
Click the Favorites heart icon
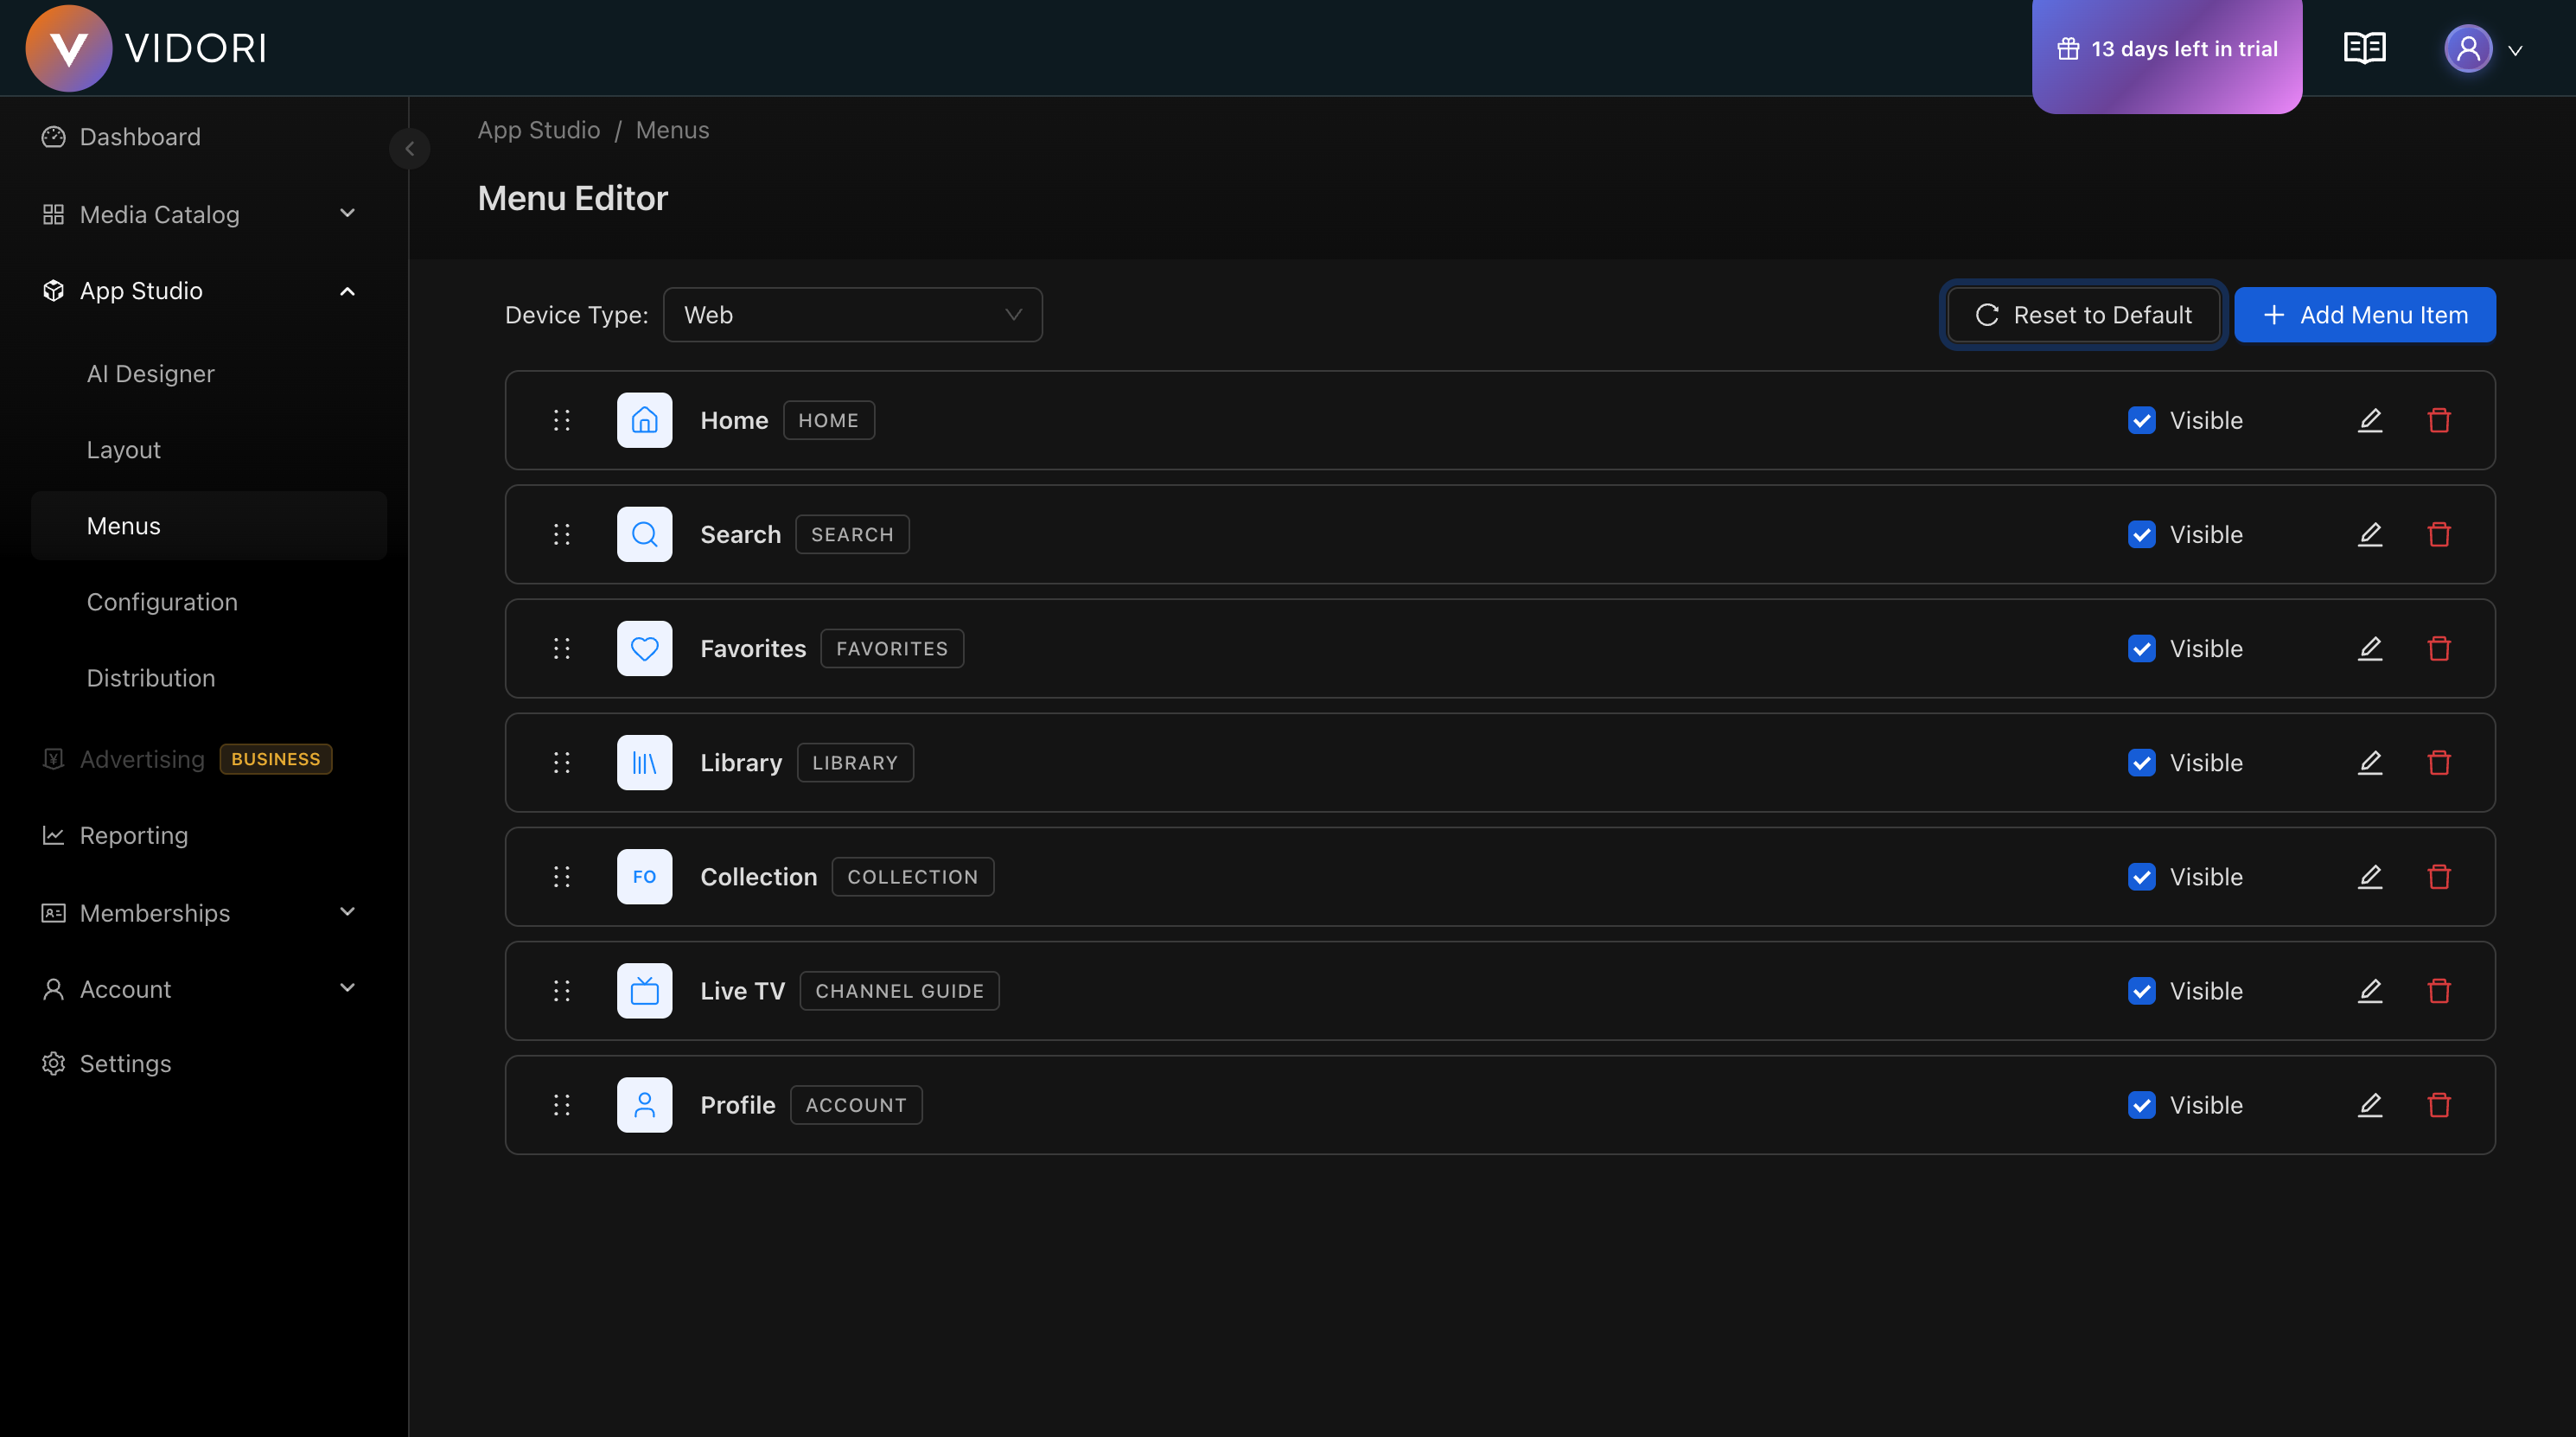click(644, 648)
